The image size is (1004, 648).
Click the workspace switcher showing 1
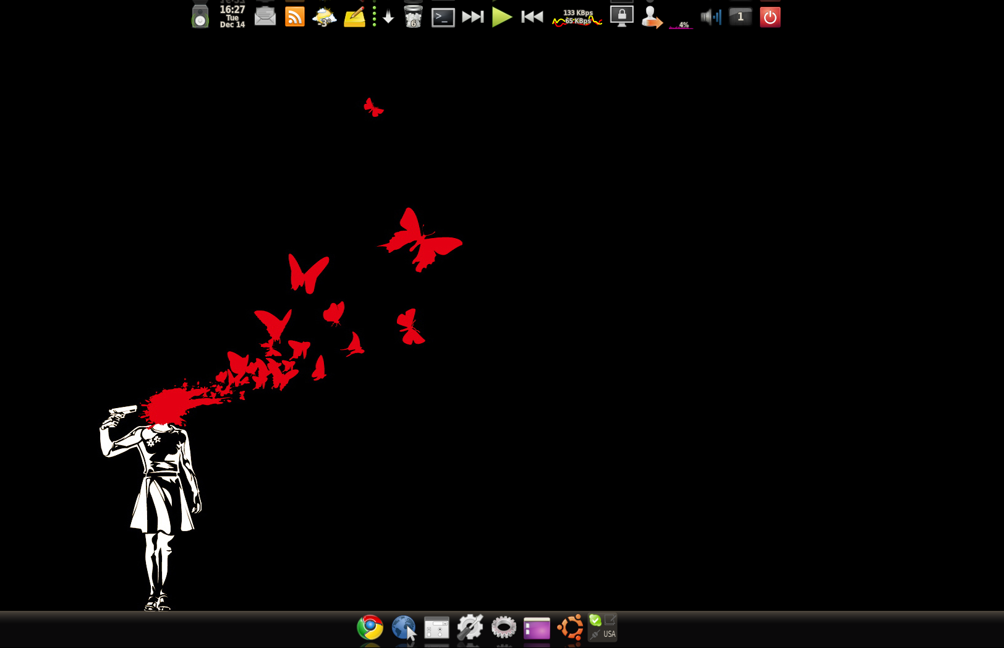pos(741,17)
